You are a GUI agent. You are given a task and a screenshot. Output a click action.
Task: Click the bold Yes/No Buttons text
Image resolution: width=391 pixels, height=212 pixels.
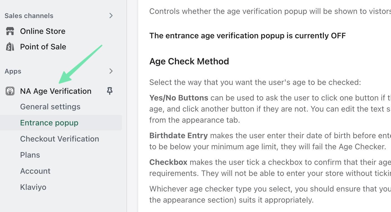[x=179, y=98]
